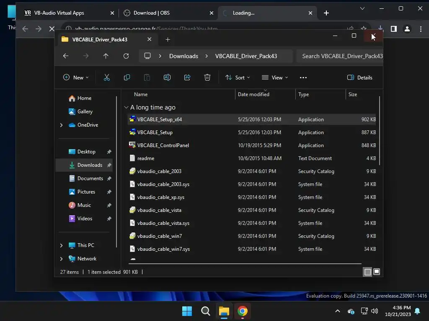429x321 pixels.
Task: Click the Cut scissors icon in toolbar
Action: point(107,77)
